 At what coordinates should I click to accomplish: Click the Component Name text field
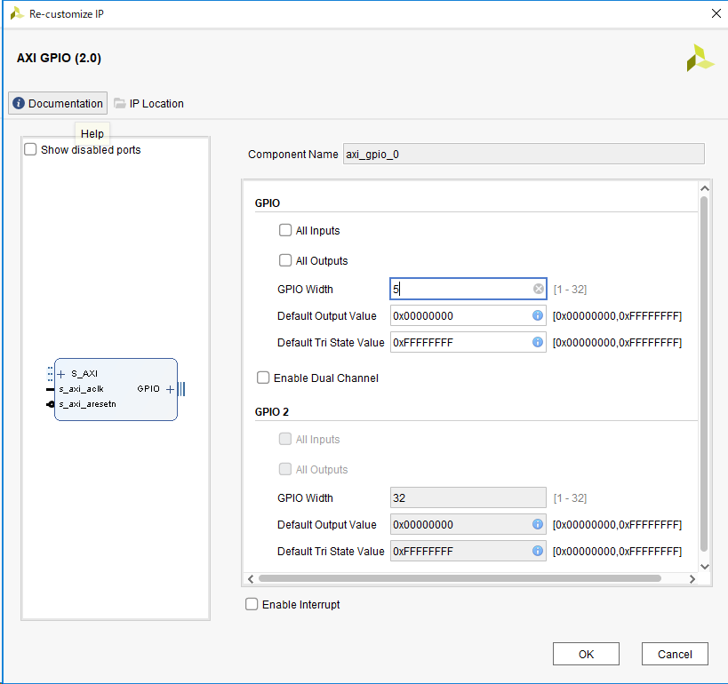coord(523,154)
